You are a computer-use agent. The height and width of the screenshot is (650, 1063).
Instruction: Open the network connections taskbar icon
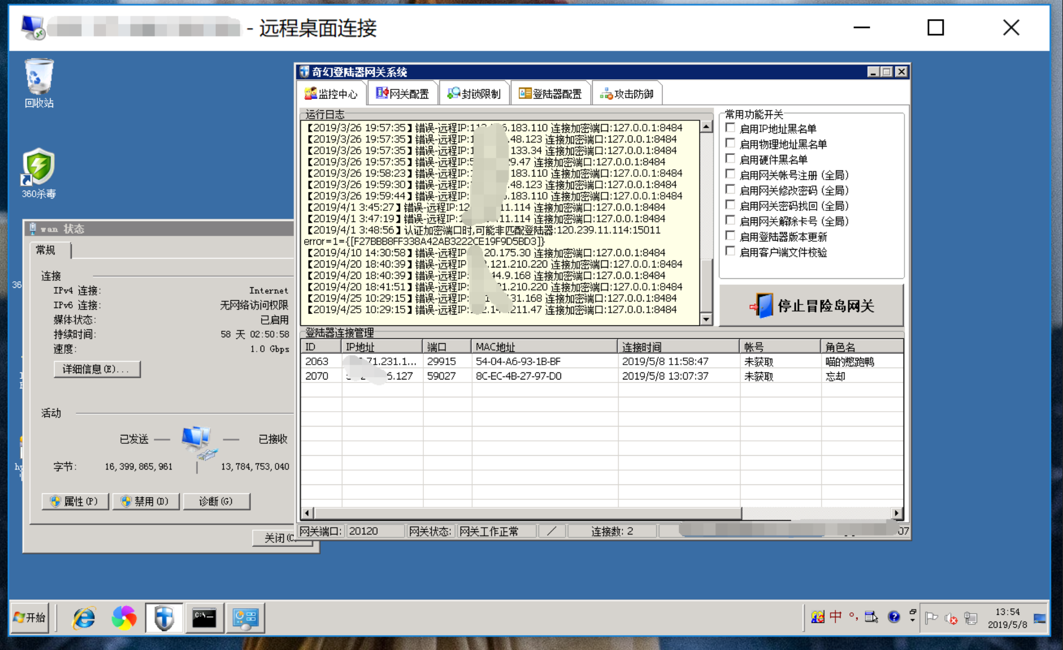245,618
